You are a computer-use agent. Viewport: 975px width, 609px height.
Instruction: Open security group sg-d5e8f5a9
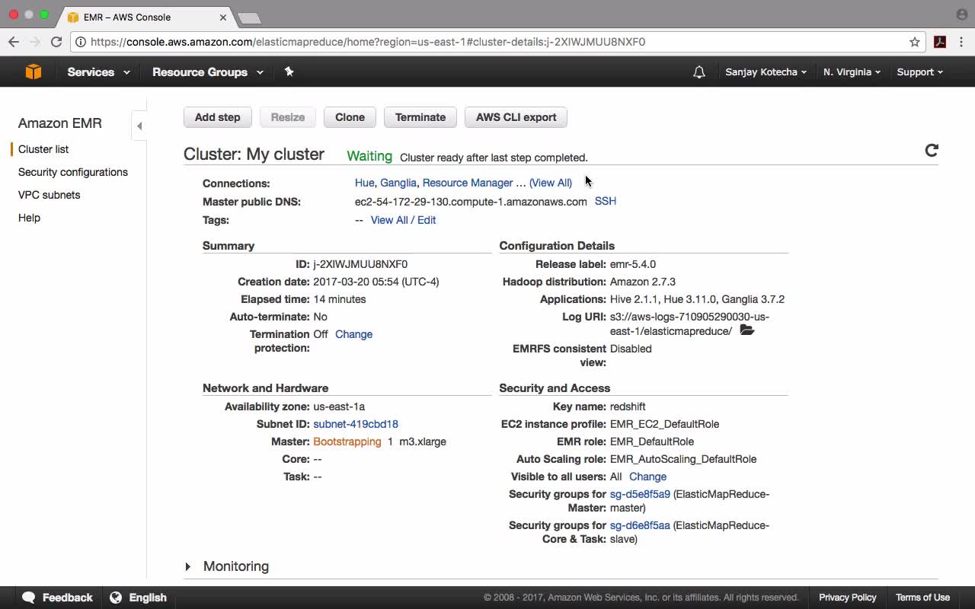coord(640,494)
